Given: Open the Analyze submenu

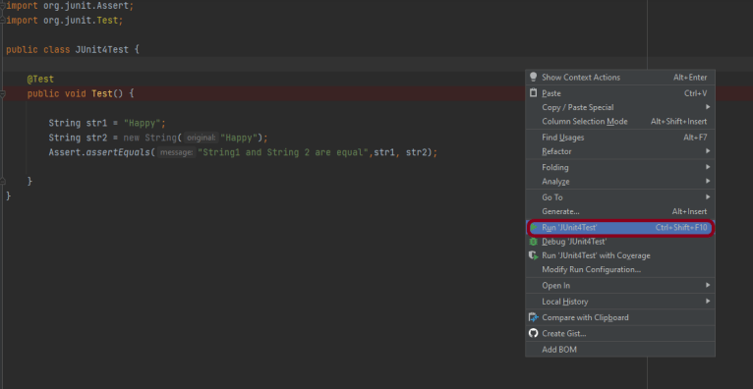Looking at the screenshot, I should point(620,182).
